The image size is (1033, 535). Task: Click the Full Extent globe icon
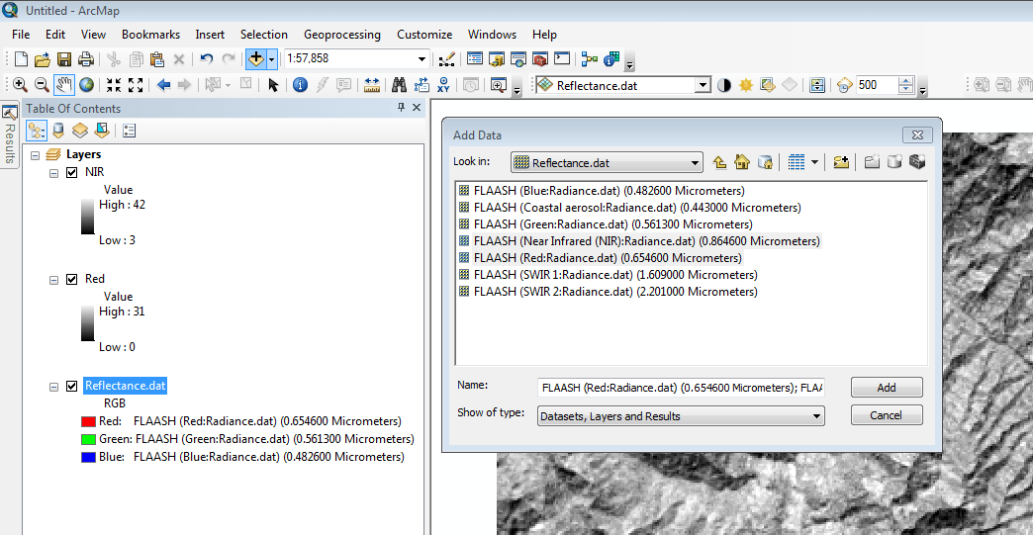[86, 85]
